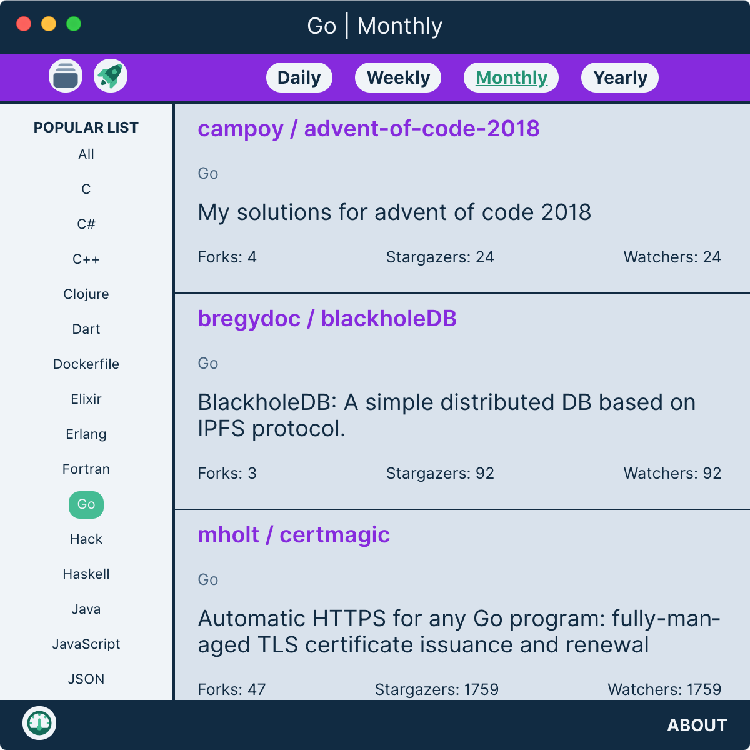Pick Dart from the language list
The image size is (750, 750).
[86, 329]
